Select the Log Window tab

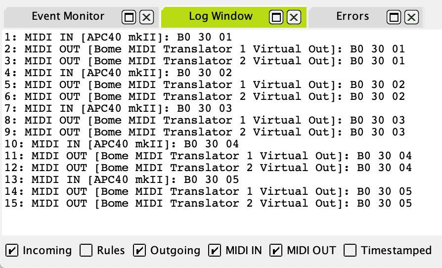tap(221, 16)
